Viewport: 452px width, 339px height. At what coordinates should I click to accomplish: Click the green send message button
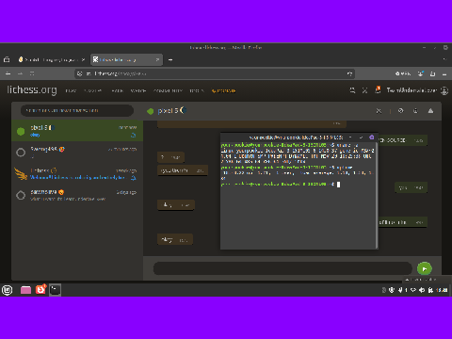click(x=425, y=268)
